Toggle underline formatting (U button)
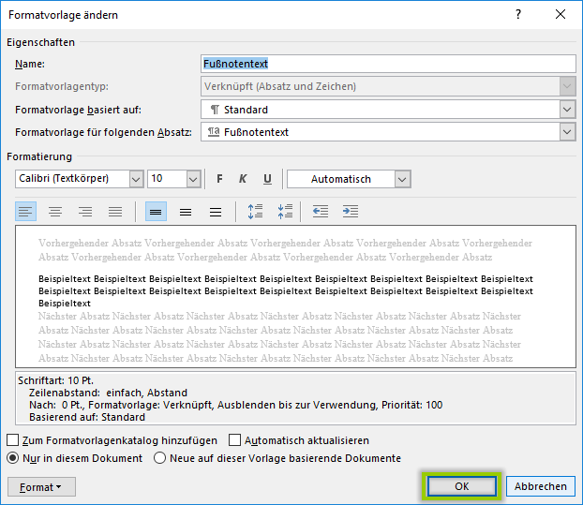 267,179
